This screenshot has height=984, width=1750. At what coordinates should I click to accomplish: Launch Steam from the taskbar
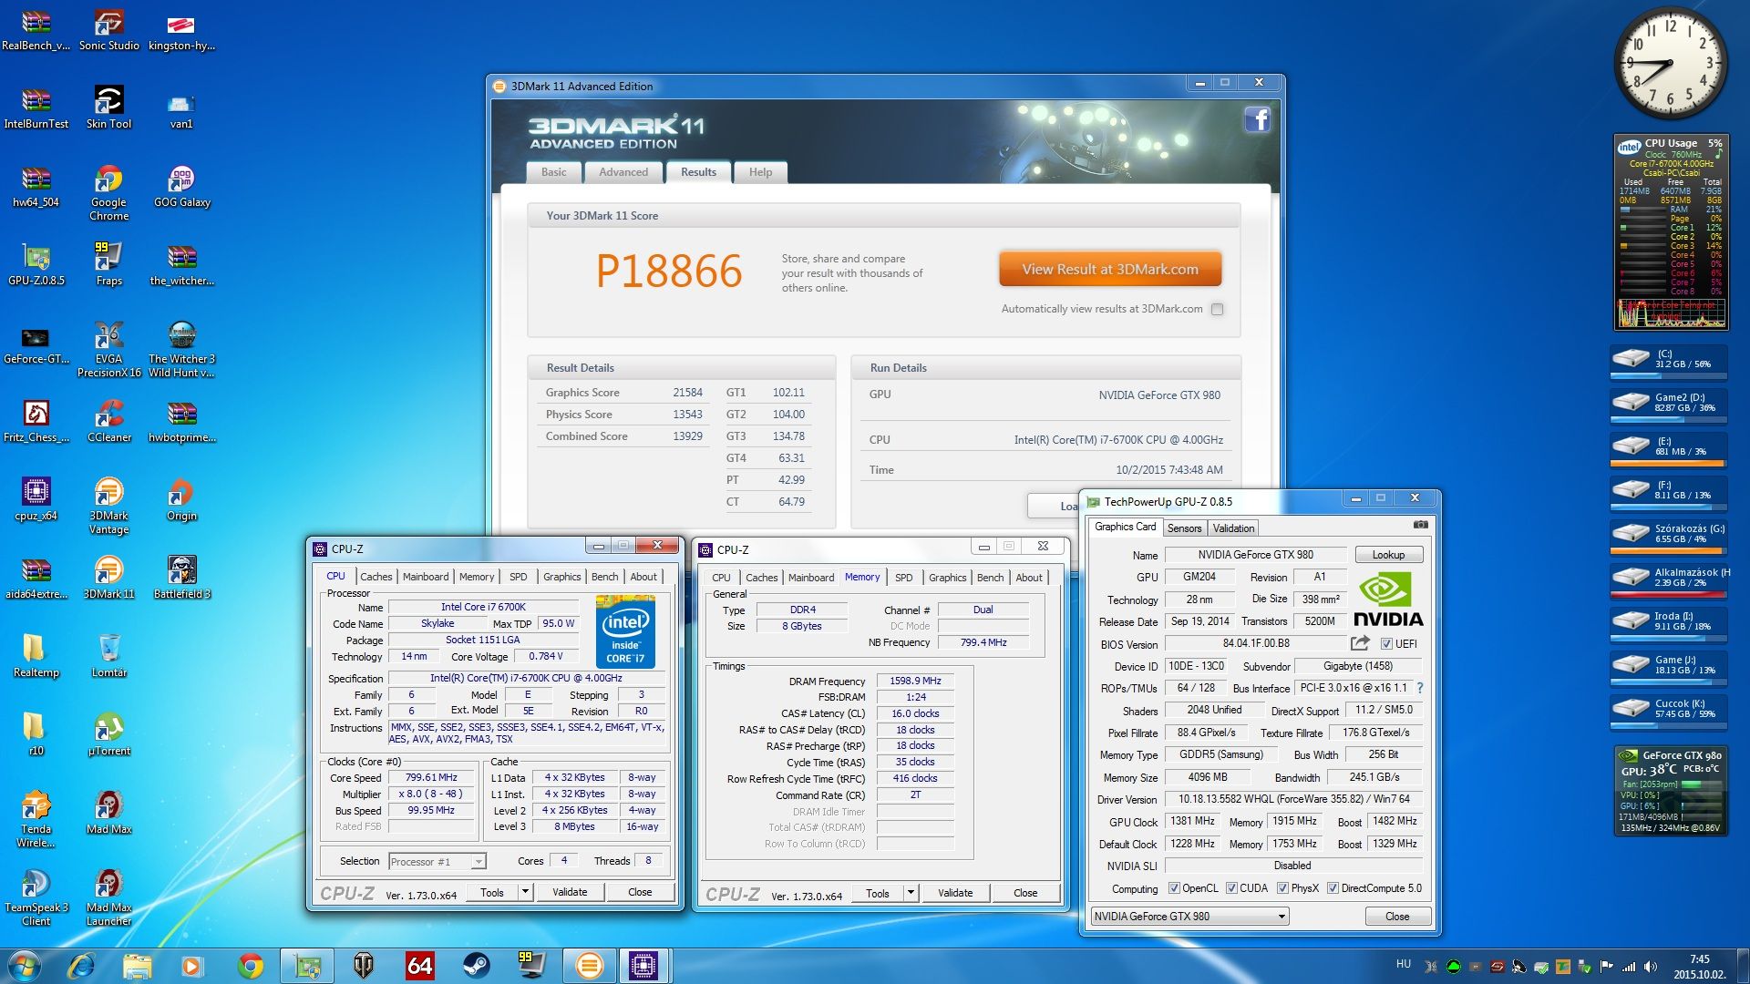[x=475, y=966]
